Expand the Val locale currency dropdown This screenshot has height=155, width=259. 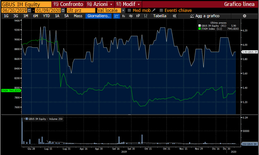point(123,11)
